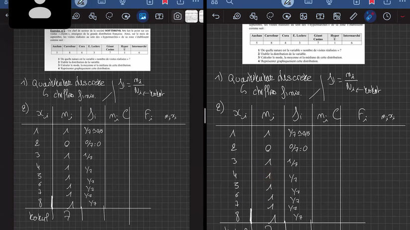Open the zoom window tool in the right toolbar

[337, 16]
